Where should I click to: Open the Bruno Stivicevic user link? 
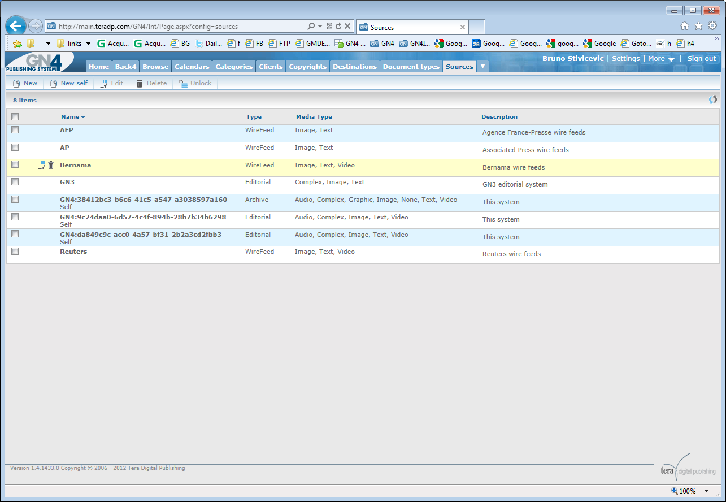click(x=573, y=59)
